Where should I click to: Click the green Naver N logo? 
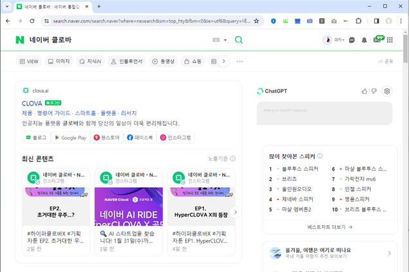pyautogui.click(x=20, y=40)
